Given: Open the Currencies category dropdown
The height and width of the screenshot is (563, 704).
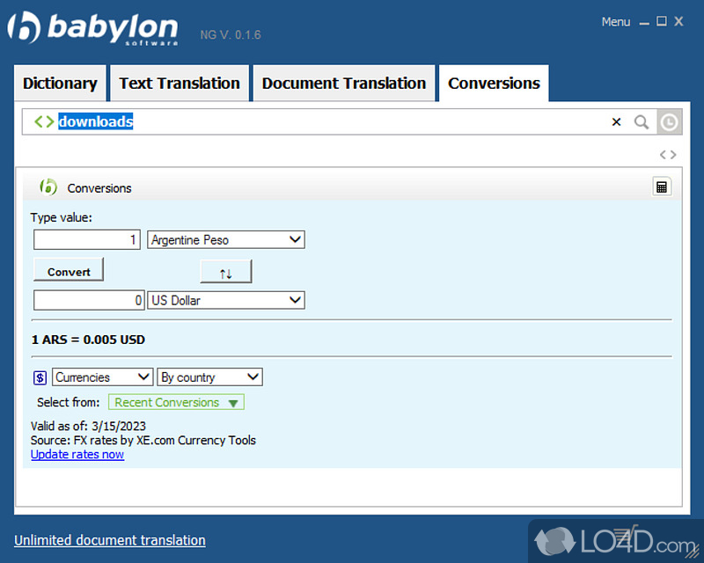Looking at the screenshot, I should point(103,377).
